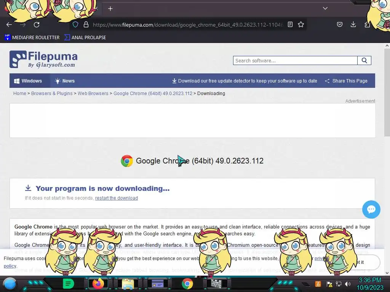Click the orange Java tray icon
The image size is (390, 292).
318,284
